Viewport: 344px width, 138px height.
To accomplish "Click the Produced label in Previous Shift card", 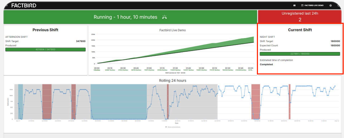I will point(11,46).
